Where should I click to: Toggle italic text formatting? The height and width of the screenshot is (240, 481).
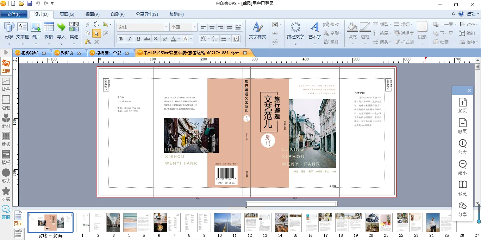coord(130,39)
